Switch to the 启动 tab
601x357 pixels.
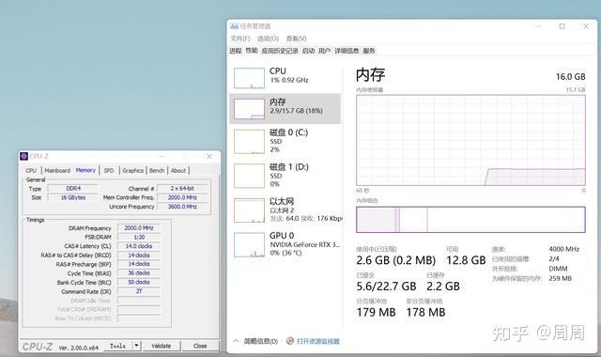point(308,51)
